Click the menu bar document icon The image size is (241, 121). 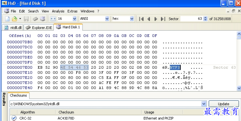[x=7, y=11]
